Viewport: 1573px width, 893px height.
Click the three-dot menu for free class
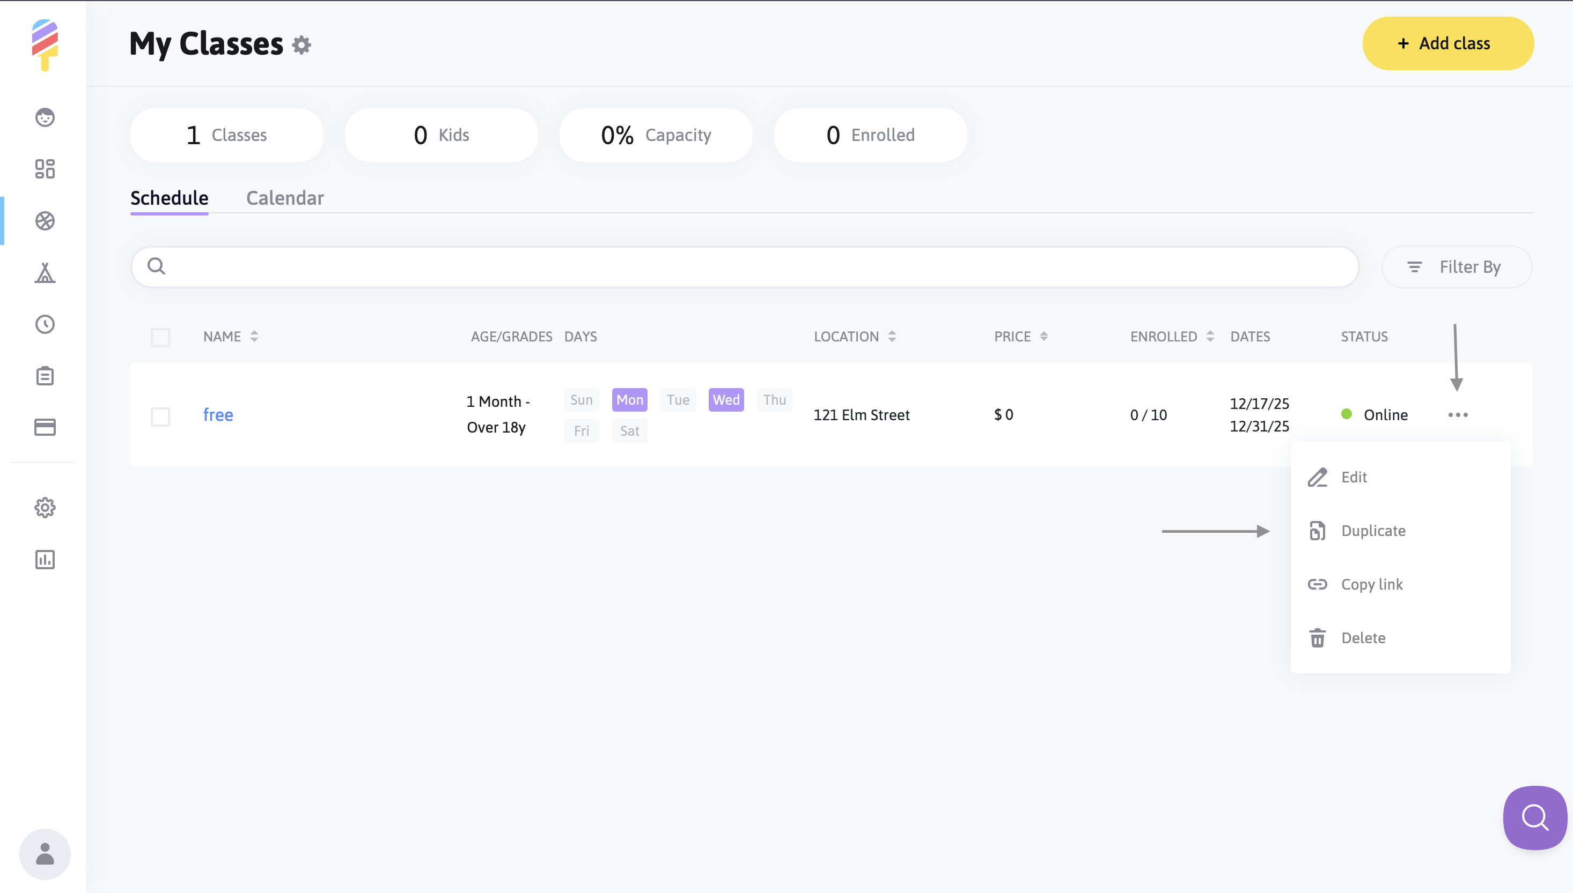[1457, 415]
